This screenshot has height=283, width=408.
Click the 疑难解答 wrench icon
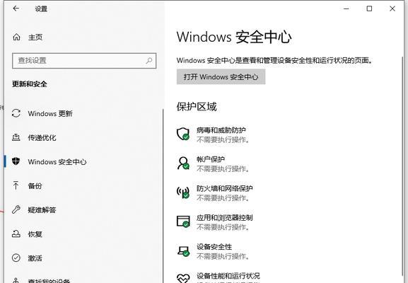tap(16, 209)
